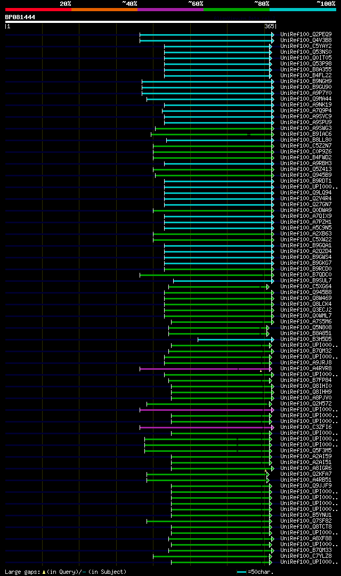This screenshot has width=341, height=576.
Task: Select the UniRef100_C3ZFI6 label
Action: click(x=306, y=427)
